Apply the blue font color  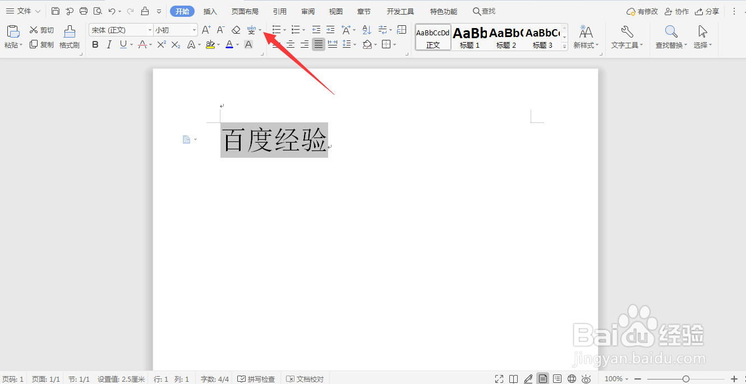point(229,45)
